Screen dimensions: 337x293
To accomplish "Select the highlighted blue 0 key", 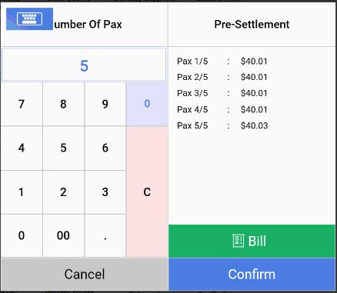I will coord(147,104).
